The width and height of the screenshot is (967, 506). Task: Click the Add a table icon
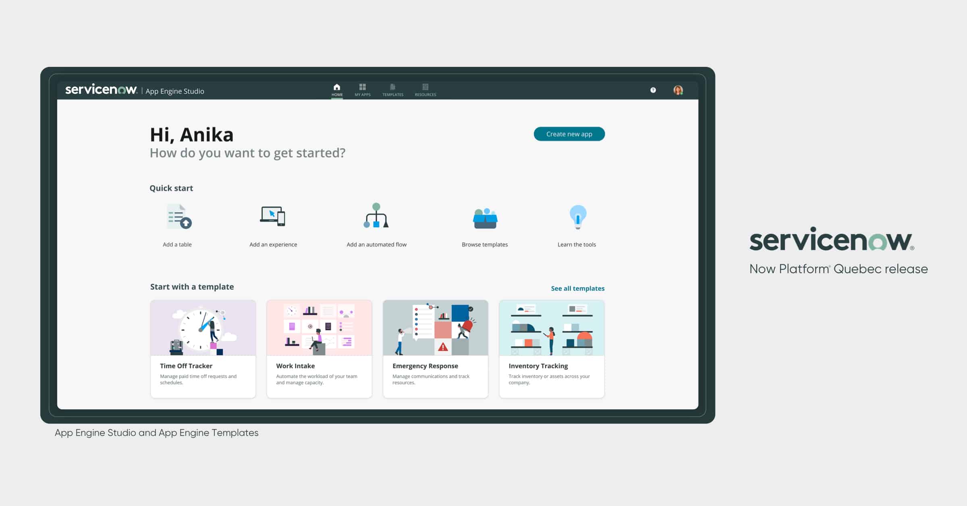179,217
